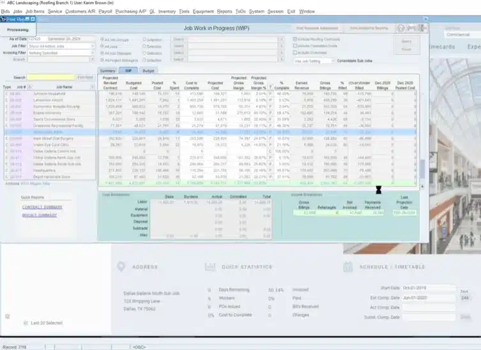The width and height of the screenshot is (481, 350).
Task: Enable the Last 20 Selected checkbox
Action: click(26, 323)
